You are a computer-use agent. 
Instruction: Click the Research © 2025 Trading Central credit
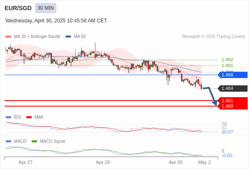click(x=214, y=37)
